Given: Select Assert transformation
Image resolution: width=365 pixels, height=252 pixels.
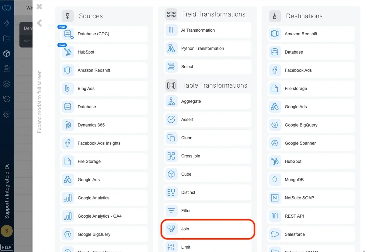Looking at the screenshot, I should click(207, 120).
